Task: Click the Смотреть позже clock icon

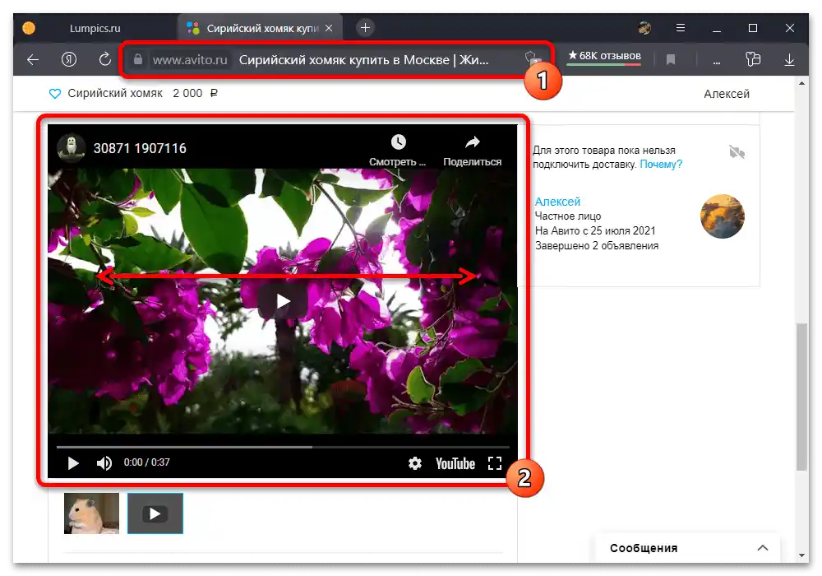Action: click(x=398, y=142)
